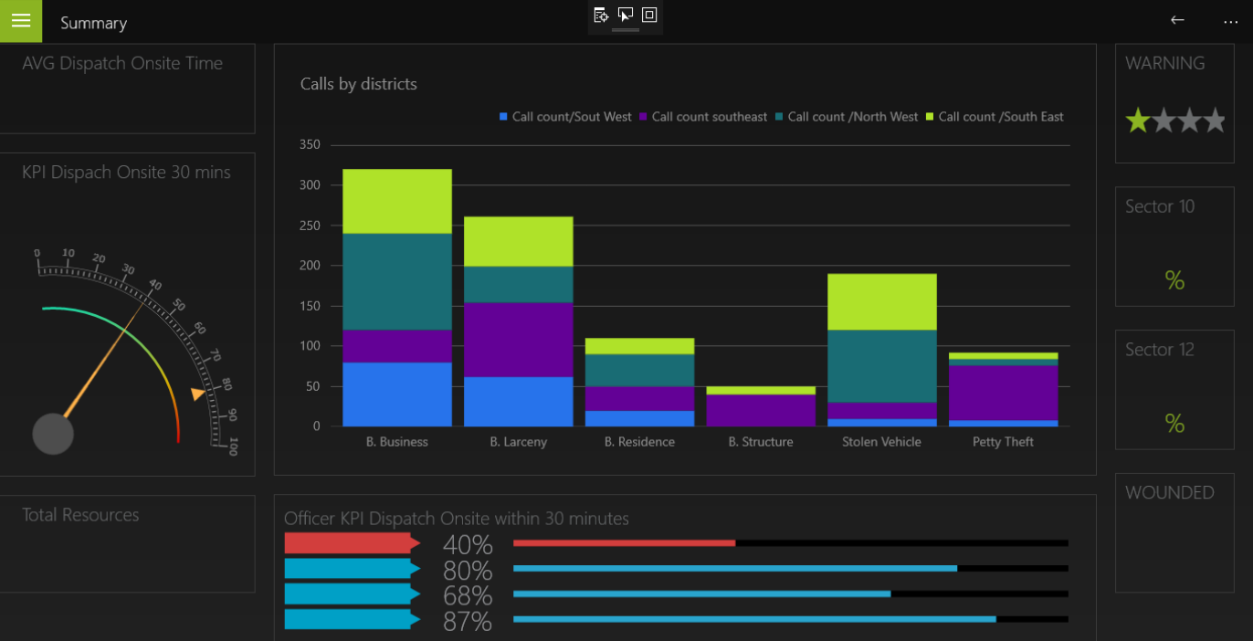Open the Sector 10 tile
The width and height of the screenshot is (1253, 641).
tap(1174, 247)
